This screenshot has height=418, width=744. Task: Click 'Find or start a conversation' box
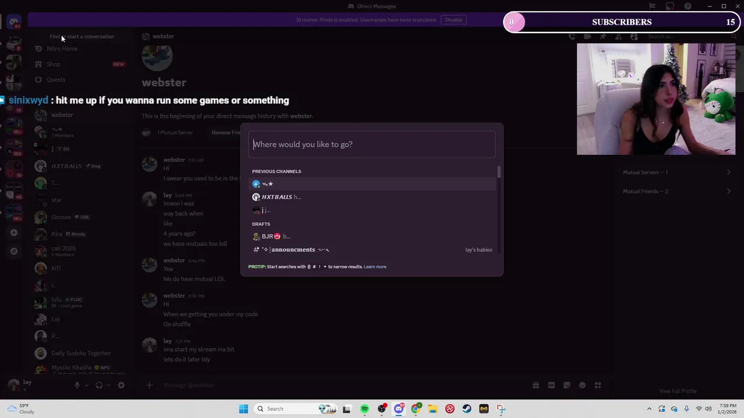click(82, 37)
